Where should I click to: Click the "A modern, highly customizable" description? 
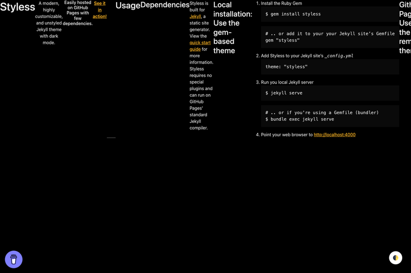(49, 23)
